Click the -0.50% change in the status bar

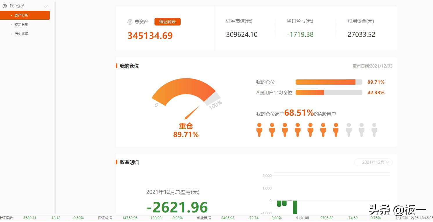pos(78,218)
